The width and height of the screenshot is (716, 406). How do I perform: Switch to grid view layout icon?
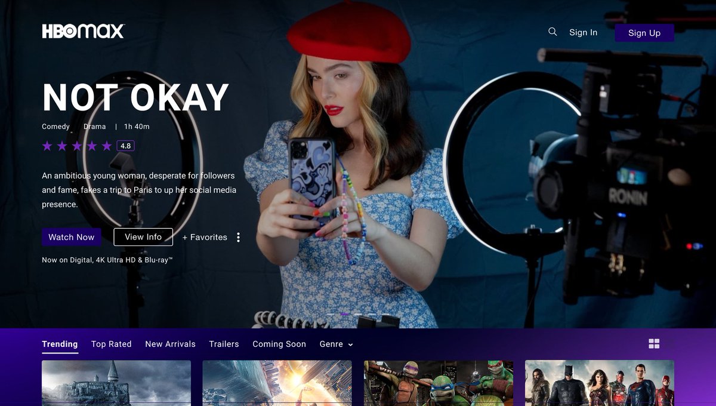tap(654, 343)
